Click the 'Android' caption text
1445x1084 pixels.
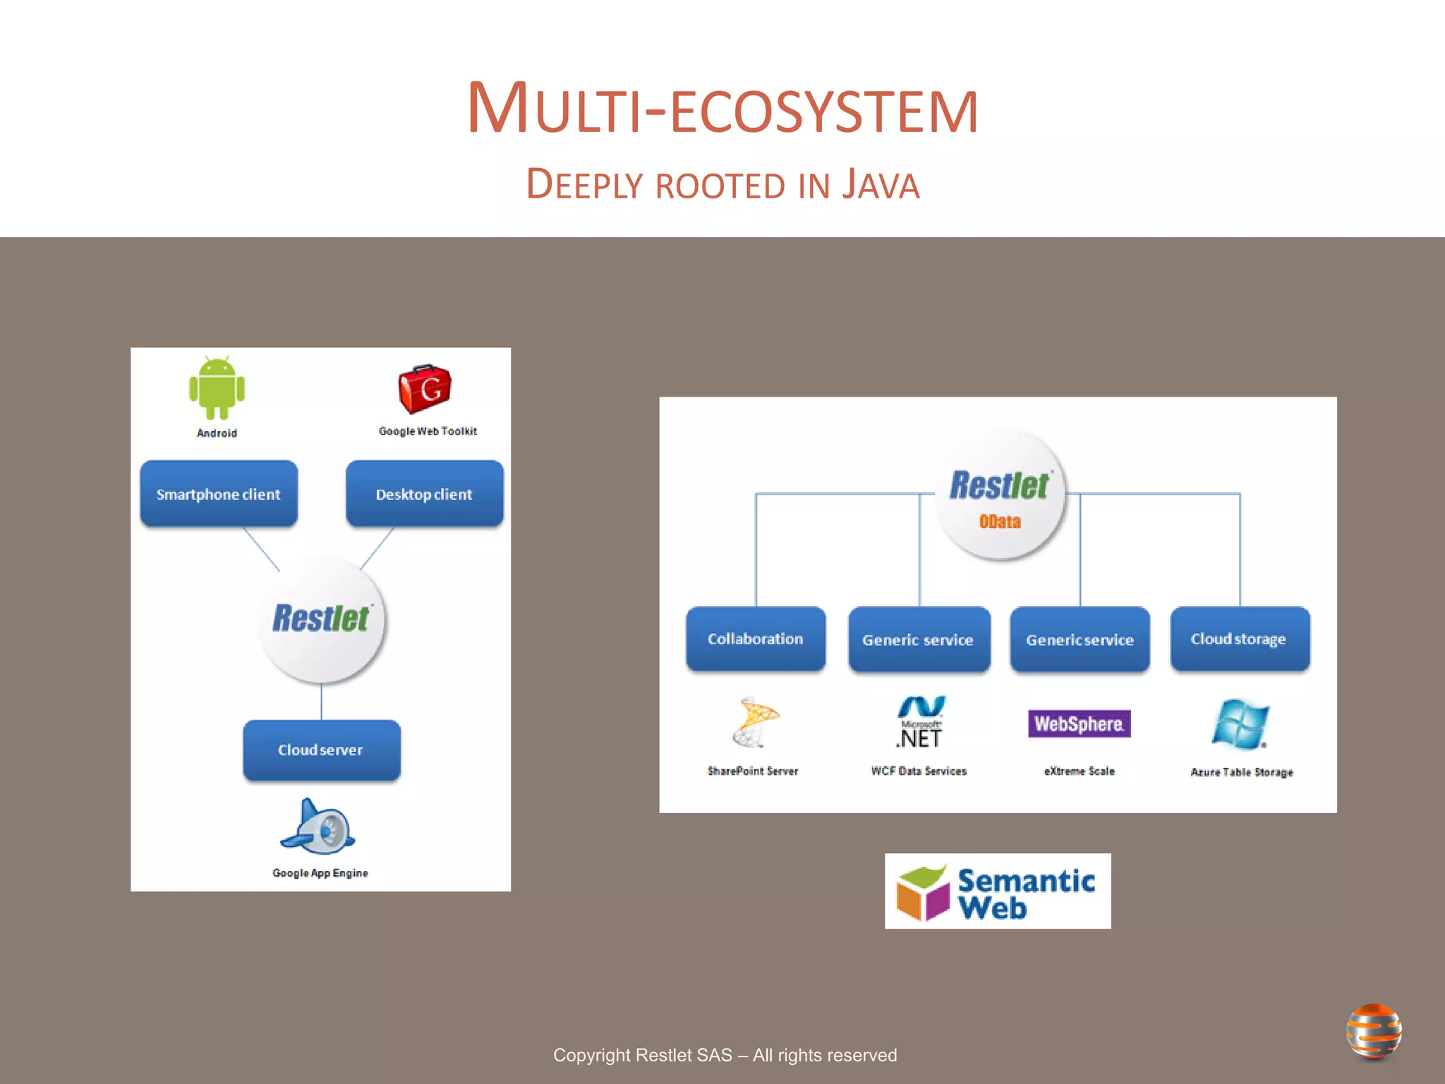point(217,433)
